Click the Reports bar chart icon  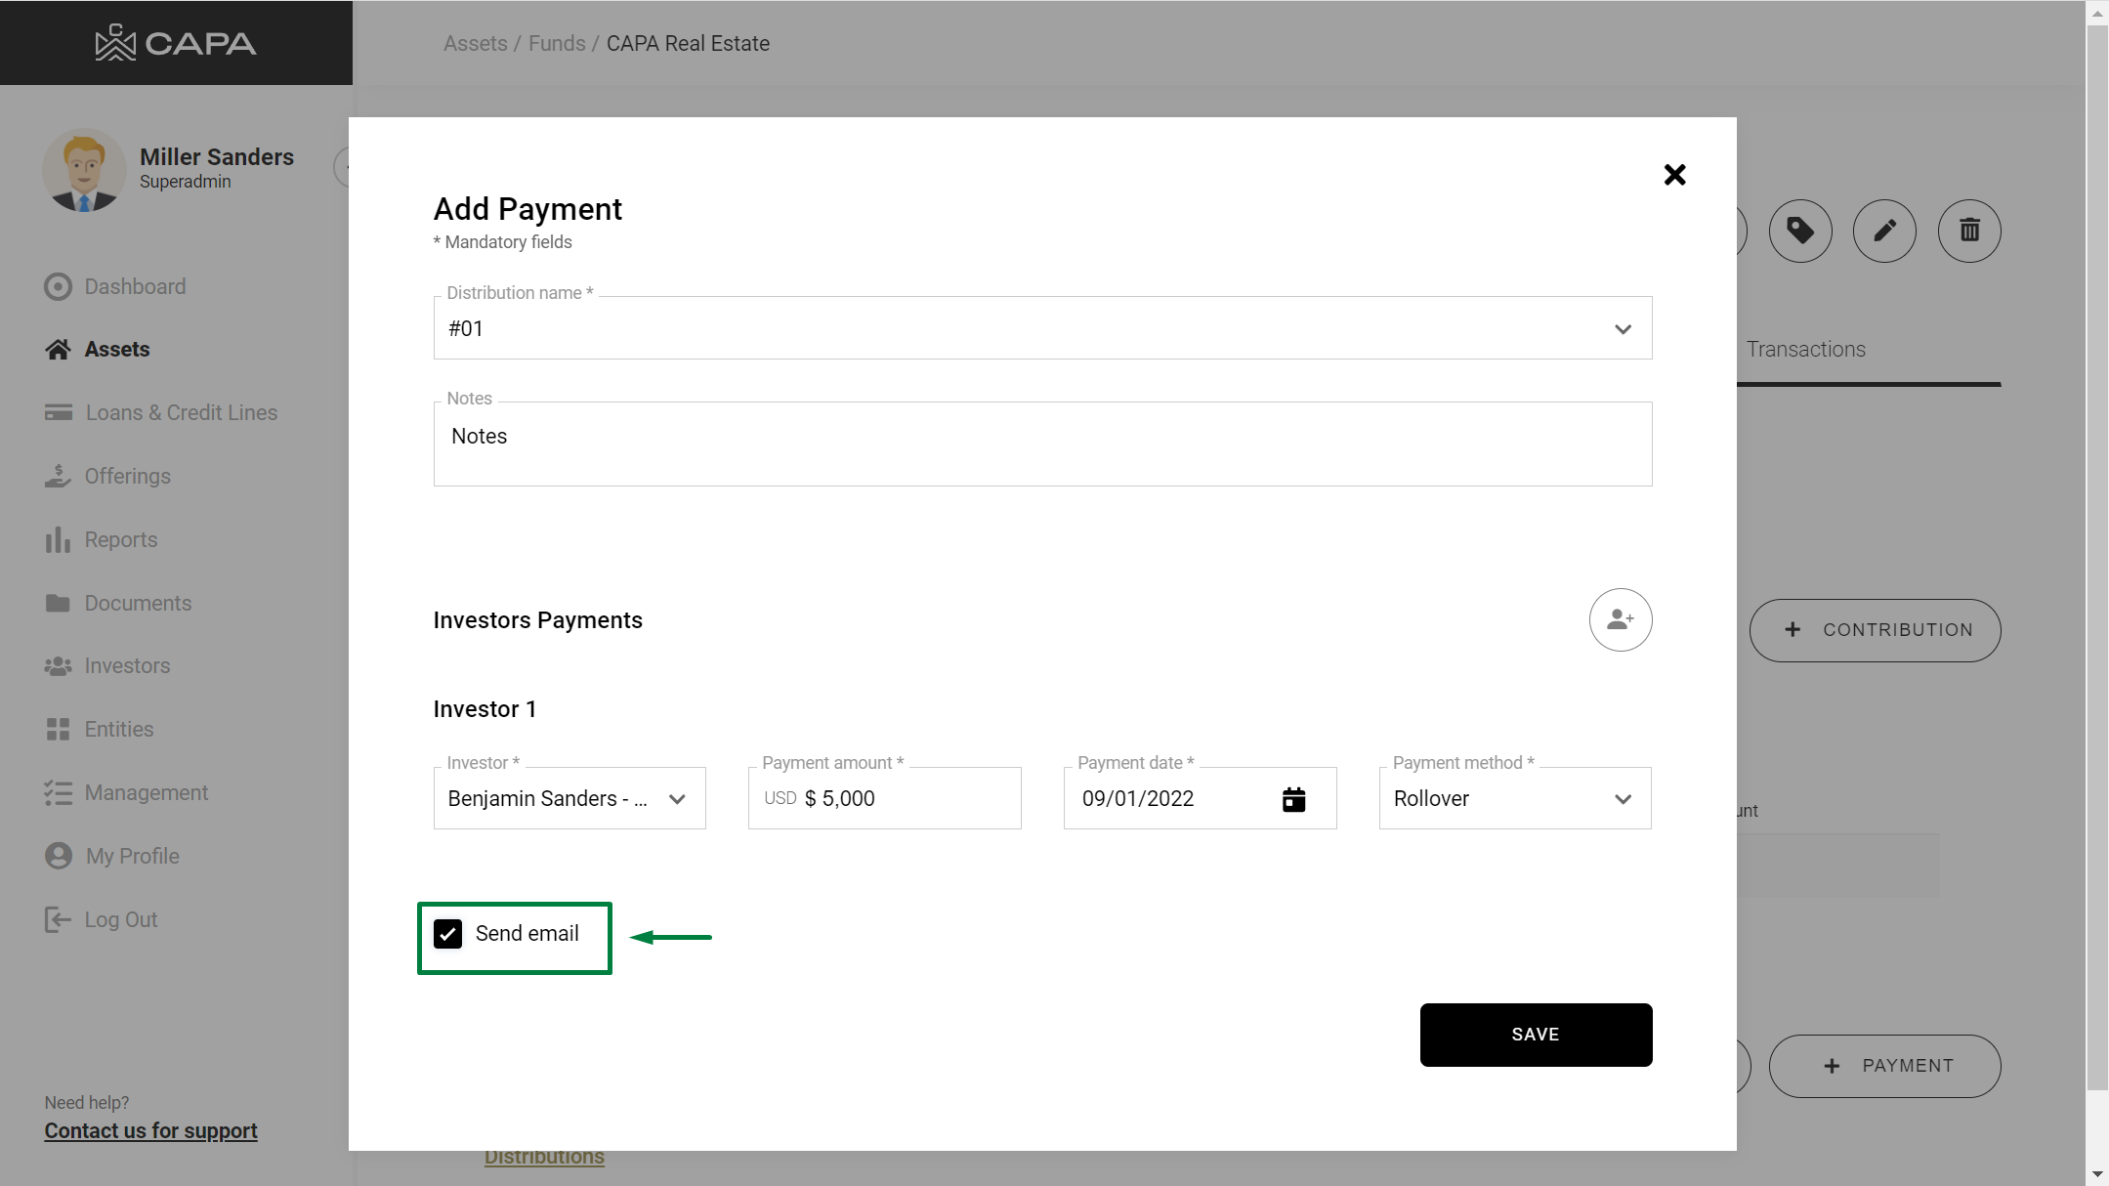(58, 539)
